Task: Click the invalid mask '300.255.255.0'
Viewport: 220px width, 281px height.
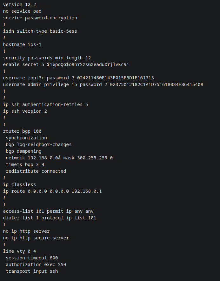Action: 95,158
